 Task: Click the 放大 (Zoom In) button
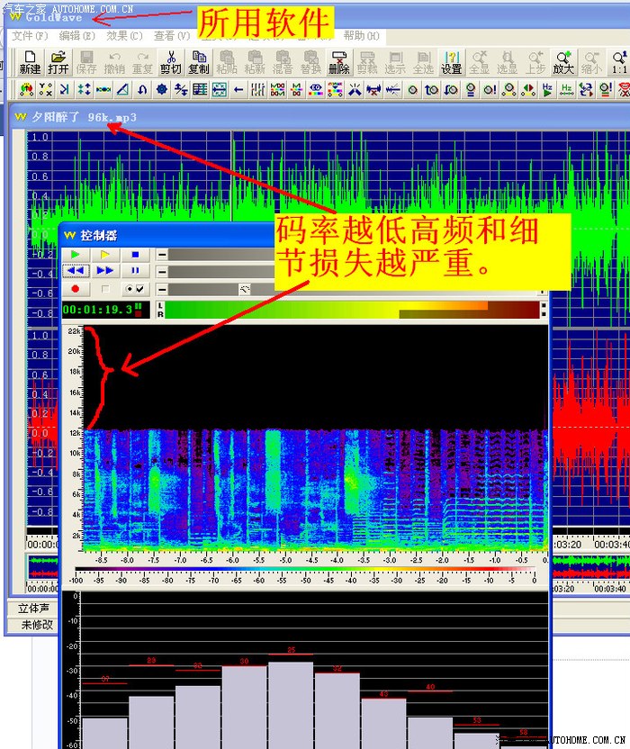click(x=563, y=63)
